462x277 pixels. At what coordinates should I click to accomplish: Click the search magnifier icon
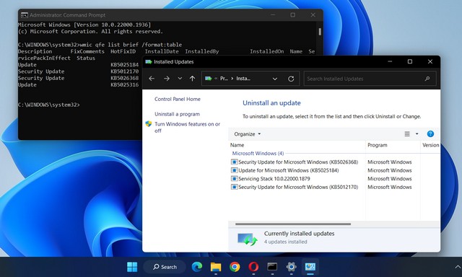pos(427,79)
